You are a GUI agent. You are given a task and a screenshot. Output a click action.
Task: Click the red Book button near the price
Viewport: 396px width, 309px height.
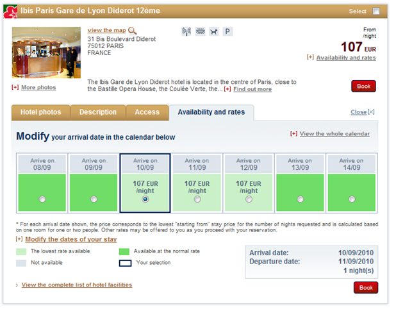(x=363, y=86)
